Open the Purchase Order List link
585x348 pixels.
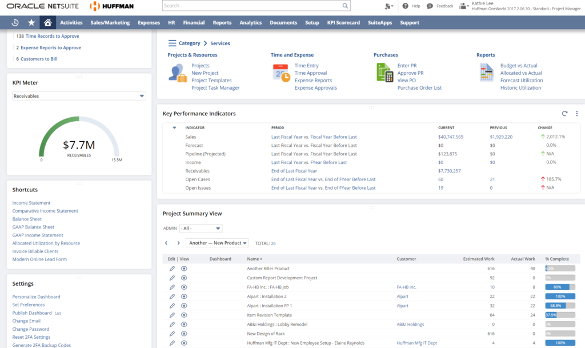419,88
